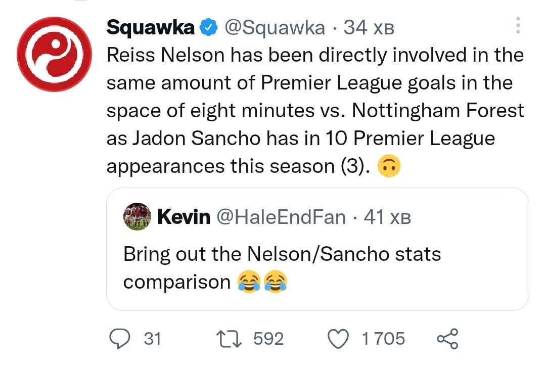Click the quoted tweet's 41 хв timestamp

click(387, 217)
